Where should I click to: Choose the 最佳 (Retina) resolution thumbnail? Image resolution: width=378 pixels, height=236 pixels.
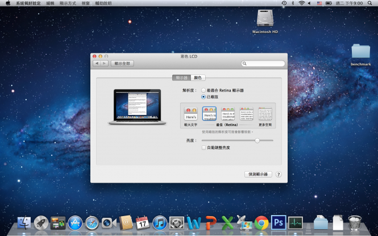(x=228, y=114)
